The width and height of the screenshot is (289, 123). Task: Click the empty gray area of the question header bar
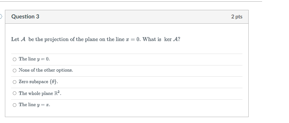(134, 17)
